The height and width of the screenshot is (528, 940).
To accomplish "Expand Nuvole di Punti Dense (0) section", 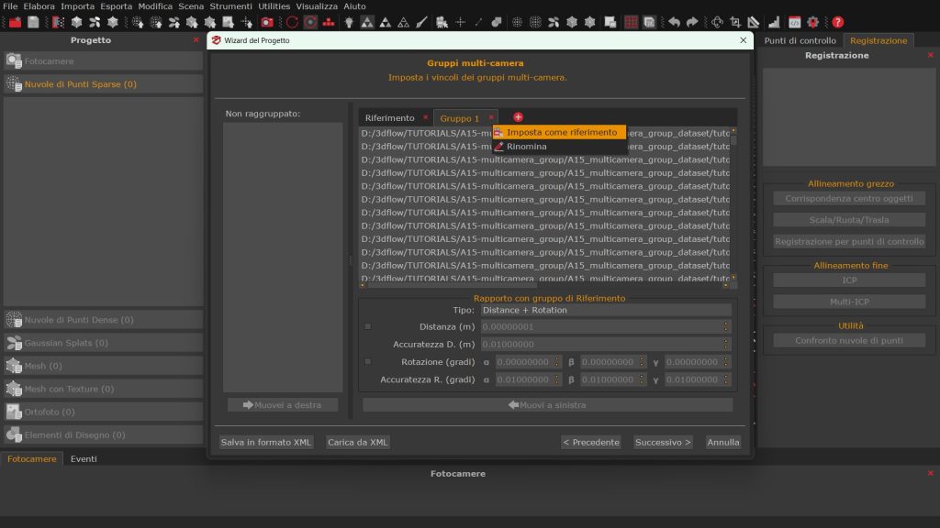I will tap(103, 320).
